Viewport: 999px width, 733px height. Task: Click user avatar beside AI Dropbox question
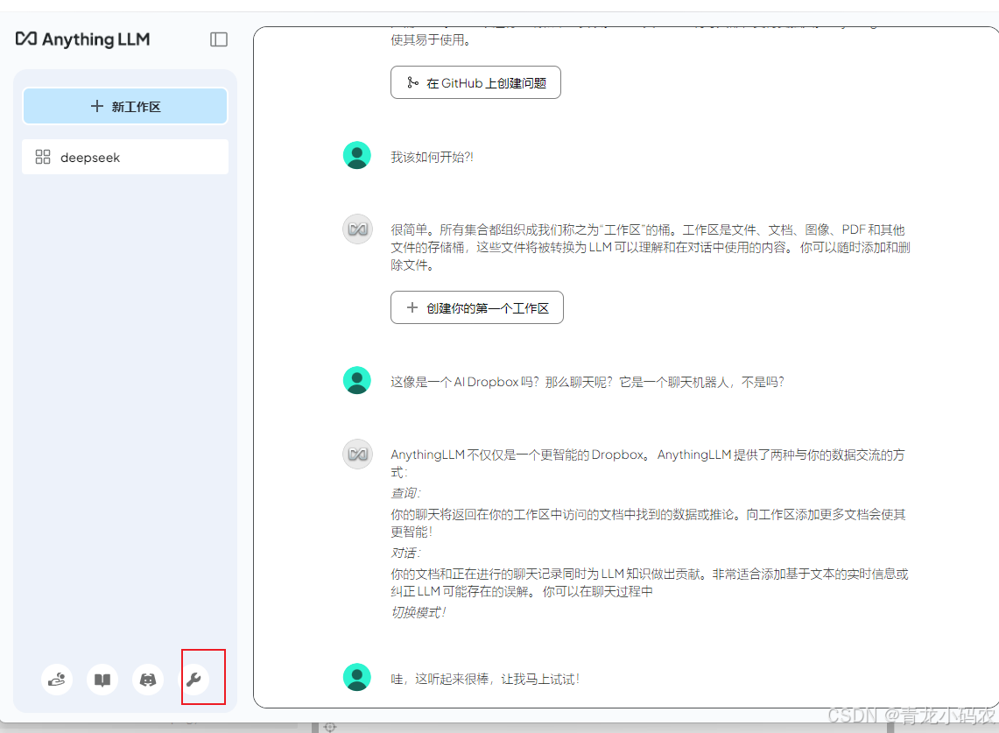click(x=357, y=381)
